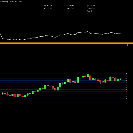The height and width of the screenshot is (133, 133).
Task: Click the 40 price axis label
Action: click(126, 89)
